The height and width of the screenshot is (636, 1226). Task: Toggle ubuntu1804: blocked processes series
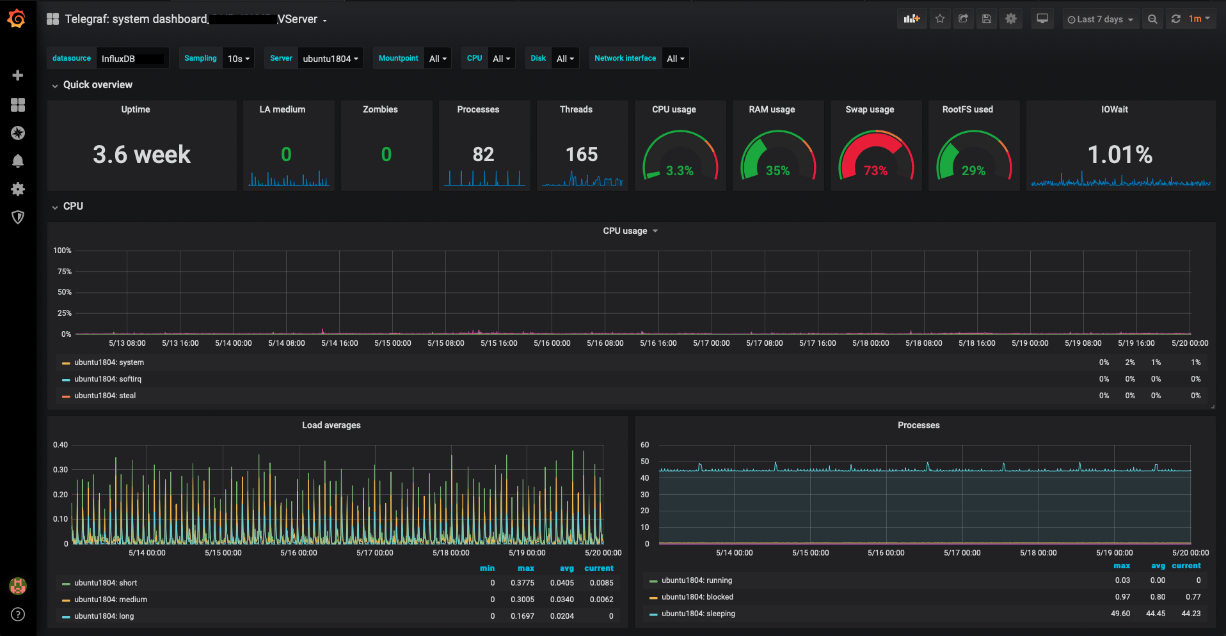click(x=697, y=597)
